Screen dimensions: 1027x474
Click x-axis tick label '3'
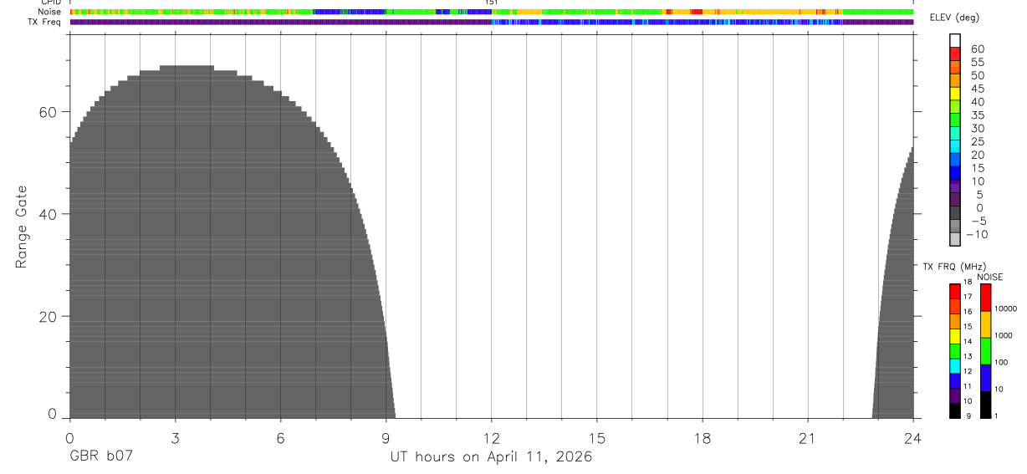[x=175, y=438]
